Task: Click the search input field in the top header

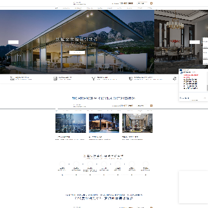Action: 142,3
